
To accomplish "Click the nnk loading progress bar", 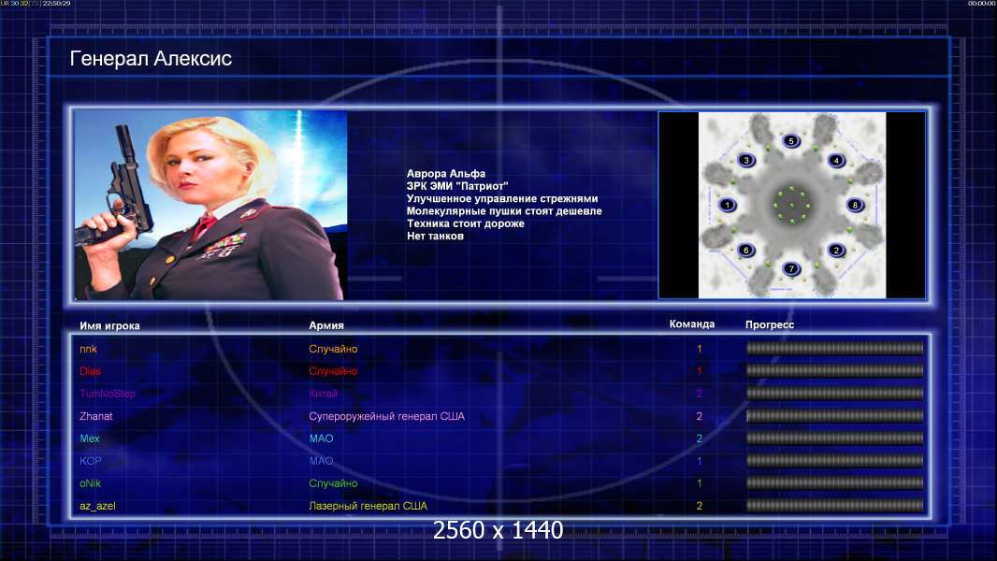I will click(835, 348).
